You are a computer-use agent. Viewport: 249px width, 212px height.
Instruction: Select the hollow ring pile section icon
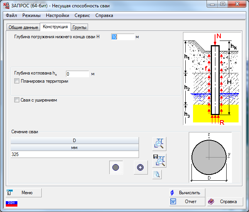pos(141,167)
